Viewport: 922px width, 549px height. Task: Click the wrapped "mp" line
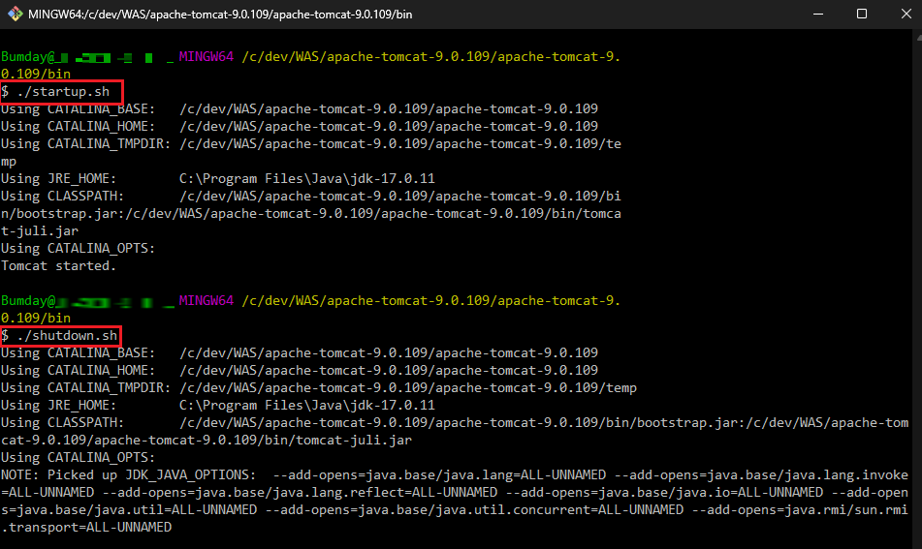click(x=9, y=162)
